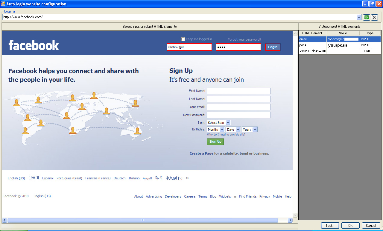The height and width of the screenshot is (231, 383).
Task: Click Why do I need to provide this
Action: (226, 135)
